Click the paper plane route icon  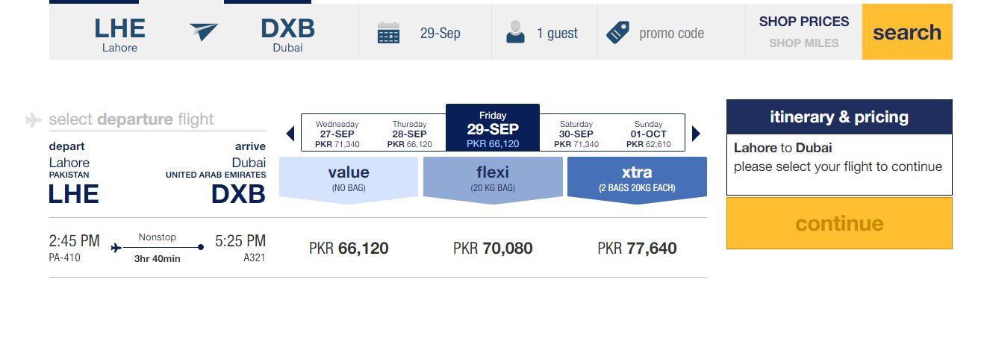tap(204, 31)
